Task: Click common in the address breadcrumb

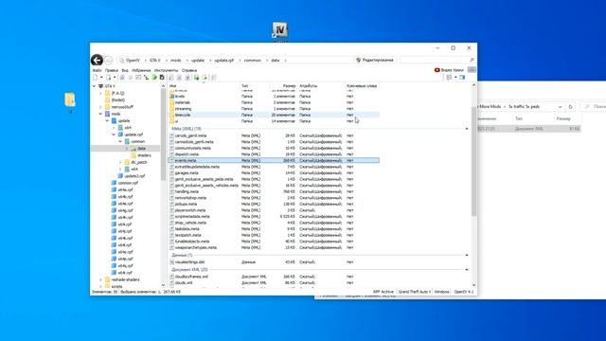Action: (253, 61)
